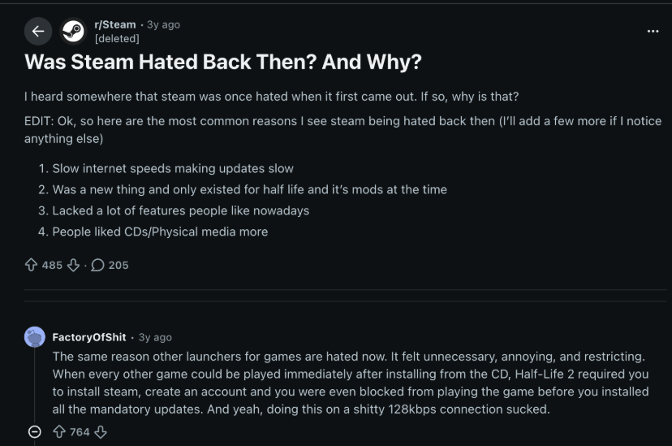Click the comment's 3y ago timestamp

[x=155, y=337]
